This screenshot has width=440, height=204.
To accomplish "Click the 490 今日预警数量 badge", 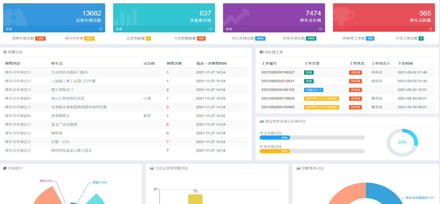I will coord(201,38).
